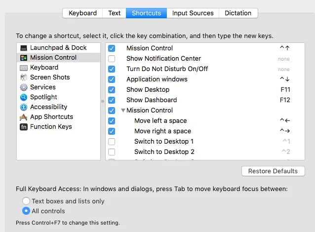
Task: Enable the Show Notification Center checkbox
Action: [x=112, y=59]
